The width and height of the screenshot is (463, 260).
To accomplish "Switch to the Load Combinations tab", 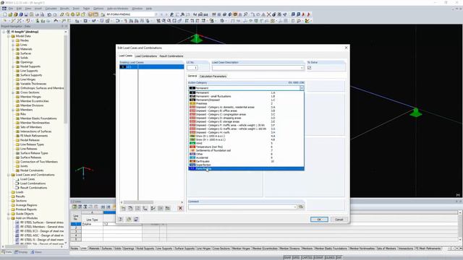I will click(x=146, y=56).
